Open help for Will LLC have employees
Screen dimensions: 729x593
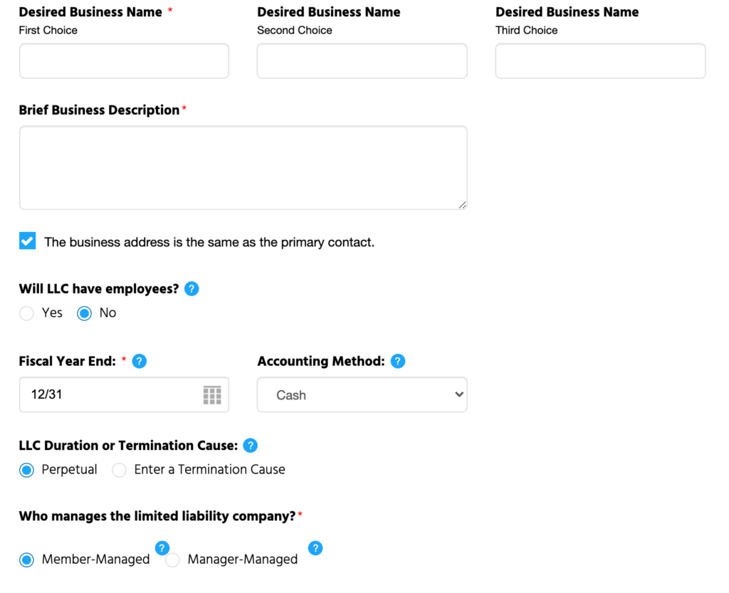click(x=192, y=288)
